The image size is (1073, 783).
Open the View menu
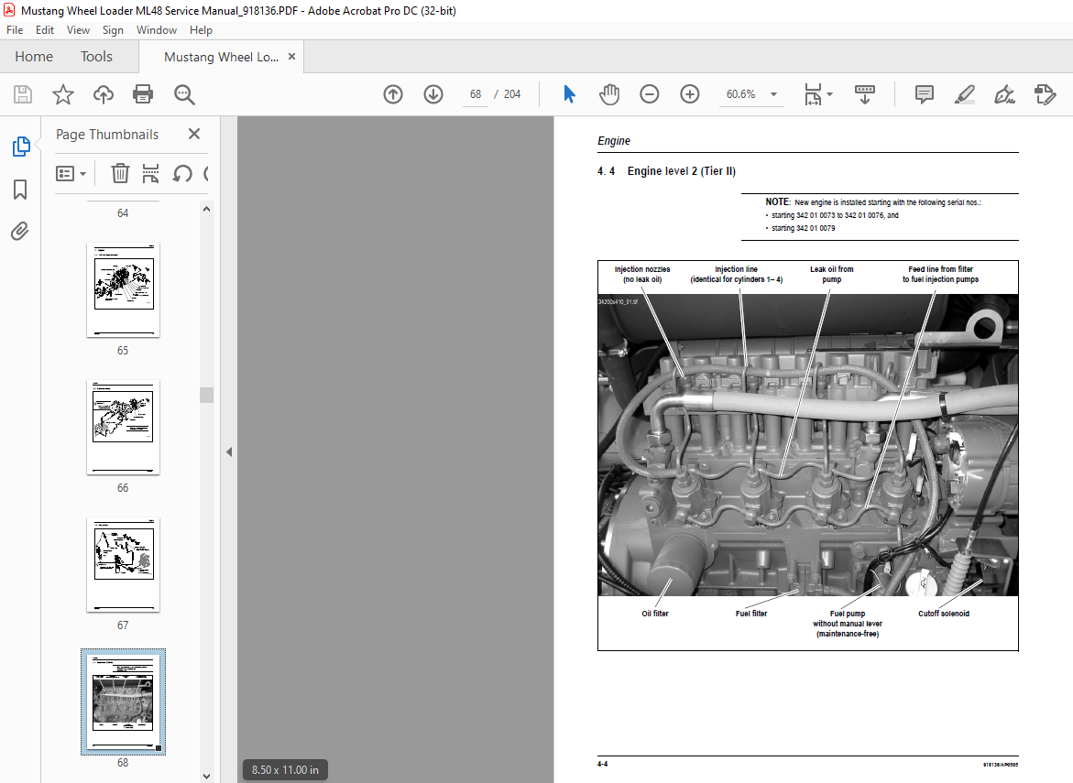78,30
